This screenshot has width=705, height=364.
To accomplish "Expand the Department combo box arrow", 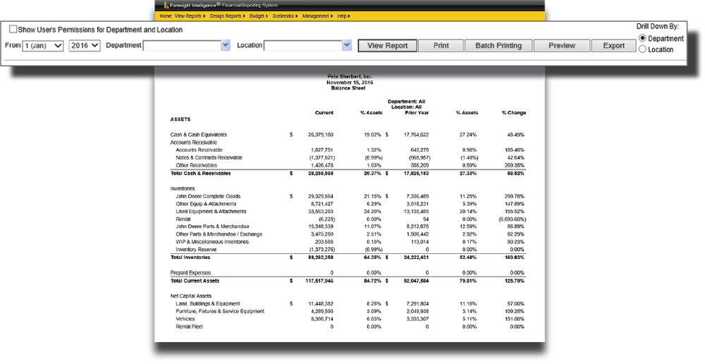I will [x=226, y=45].
